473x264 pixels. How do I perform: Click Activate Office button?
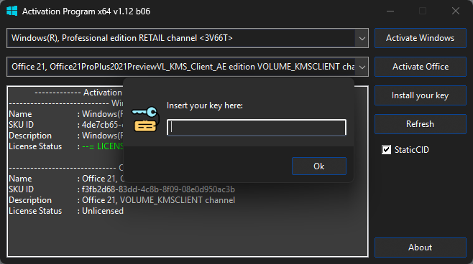point(421,67)
